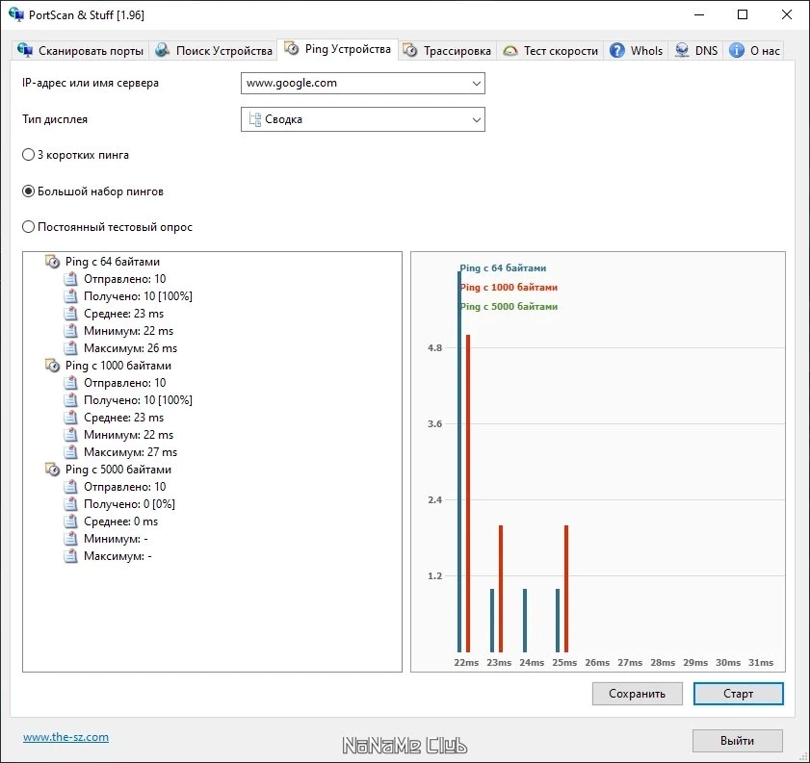Click the Сохранить button
810x763 pixels.
pyautogui.click(x=637, y=694)
